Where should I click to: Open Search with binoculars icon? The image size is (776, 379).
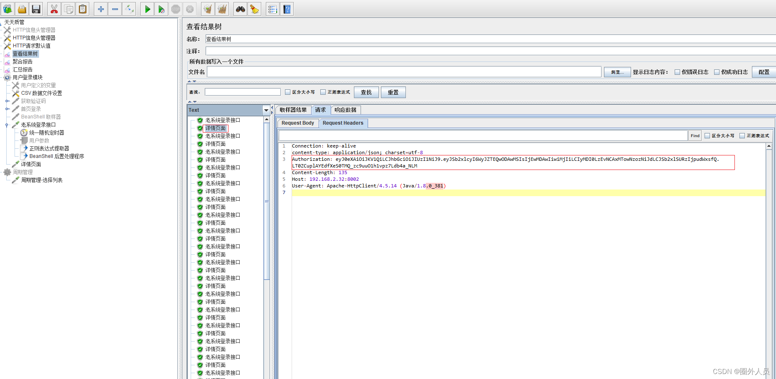[x=240, y=9]
